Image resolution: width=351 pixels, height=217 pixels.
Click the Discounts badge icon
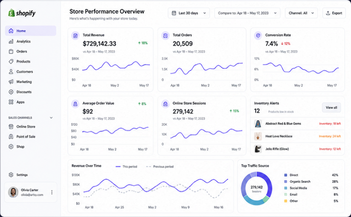11,92
